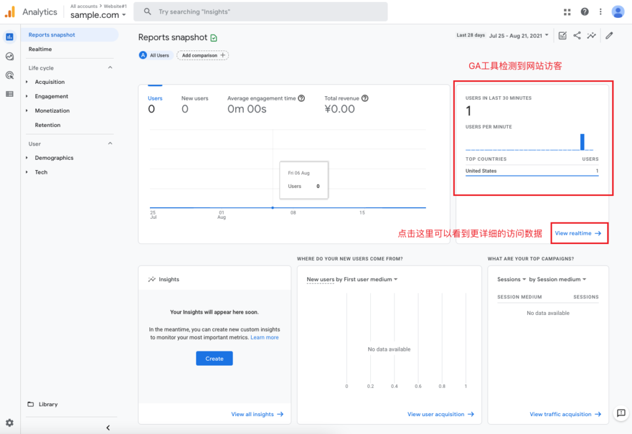Share this report using share icon
Viewport: 632px width, 434px height.
click(x=577, y=35)
